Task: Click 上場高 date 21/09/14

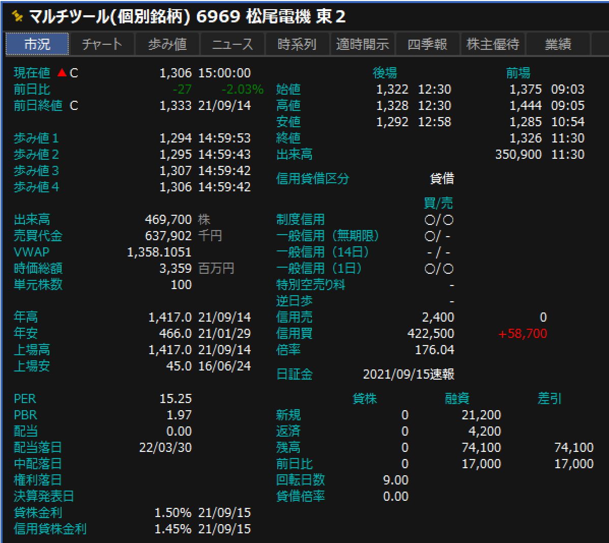Action: pos(224,350)
